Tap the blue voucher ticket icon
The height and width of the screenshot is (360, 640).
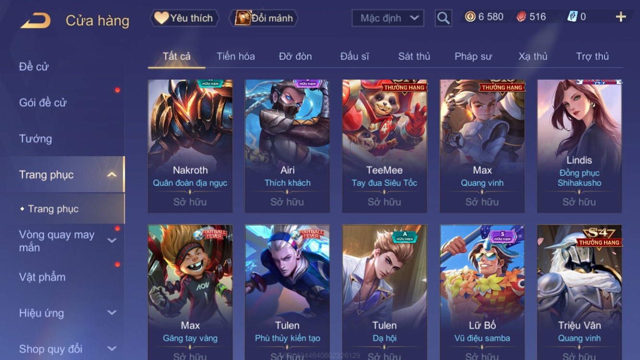tap(572, 17)
